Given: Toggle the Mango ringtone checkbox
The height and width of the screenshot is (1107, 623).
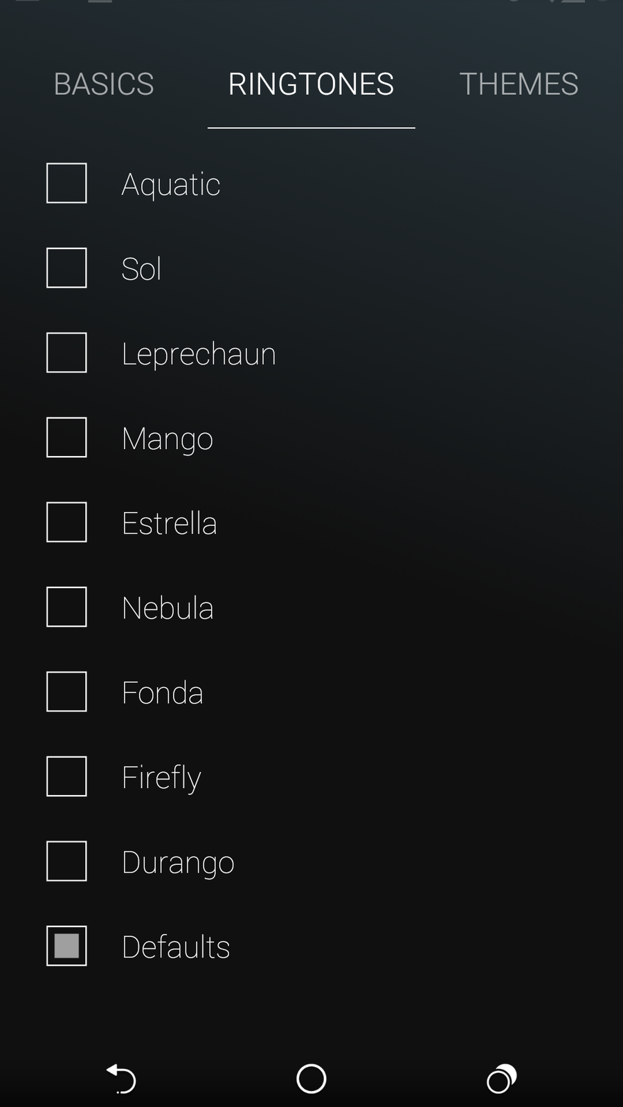Looking at the screenshot, I should tap(66, 437).
